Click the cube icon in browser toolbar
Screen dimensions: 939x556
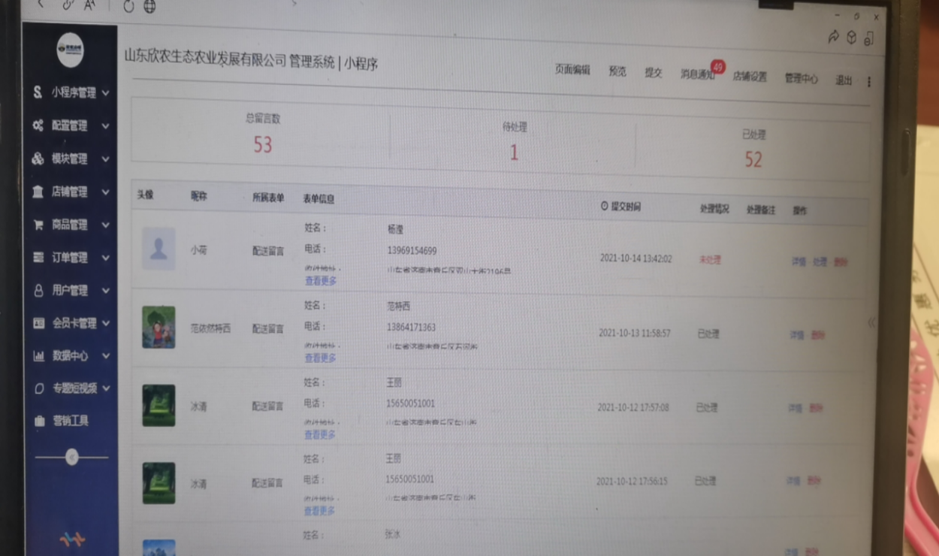pyautogui.click(x=851, y=37)
